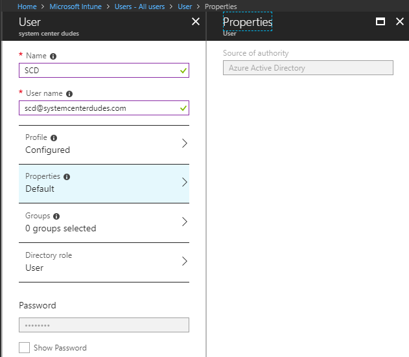Click the Properties breadcrumb text

point(220,6)
